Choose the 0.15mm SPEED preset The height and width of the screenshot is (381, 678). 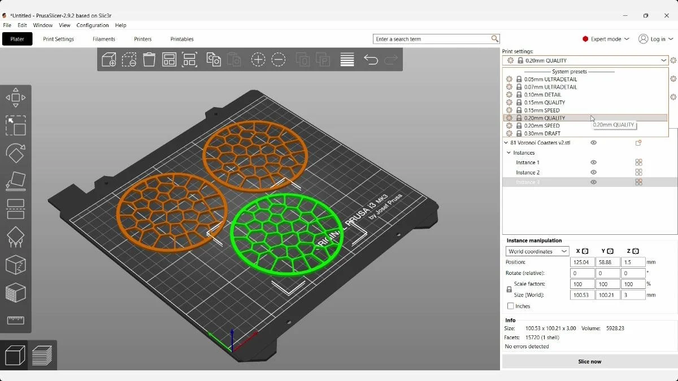[x=585, y=111]
